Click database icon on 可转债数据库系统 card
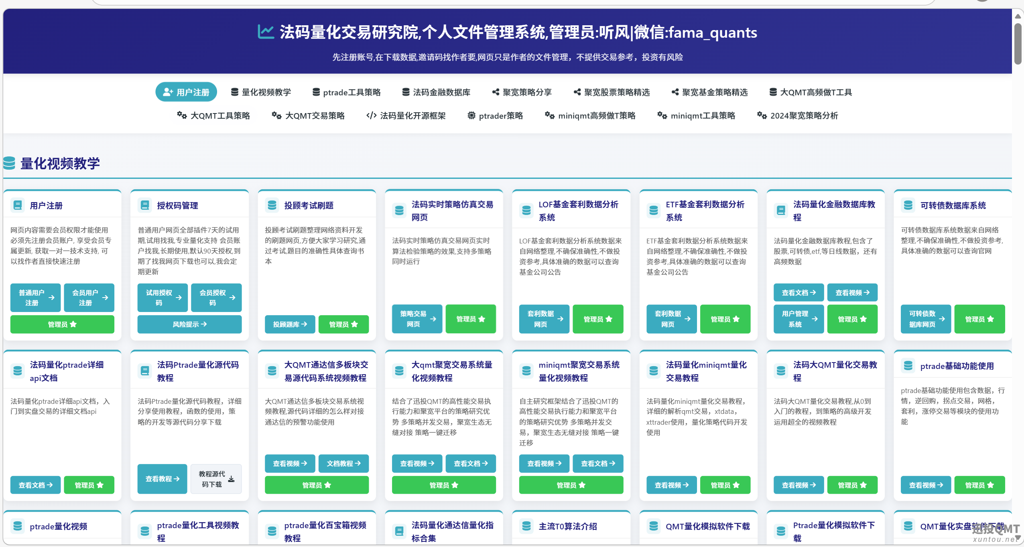This screenshot has width=1024, height=547. click(x=908, y=205)
